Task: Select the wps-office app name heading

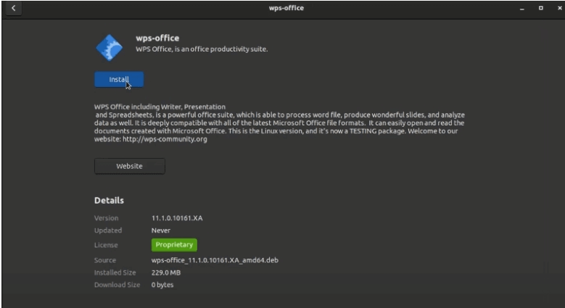Action: click(x=157, y=38)
